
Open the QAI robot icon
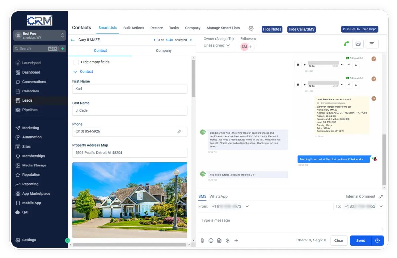[18, 212]
